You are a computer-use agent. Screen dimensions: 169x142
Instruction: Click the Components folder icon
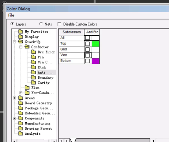[x=21, y=118]
